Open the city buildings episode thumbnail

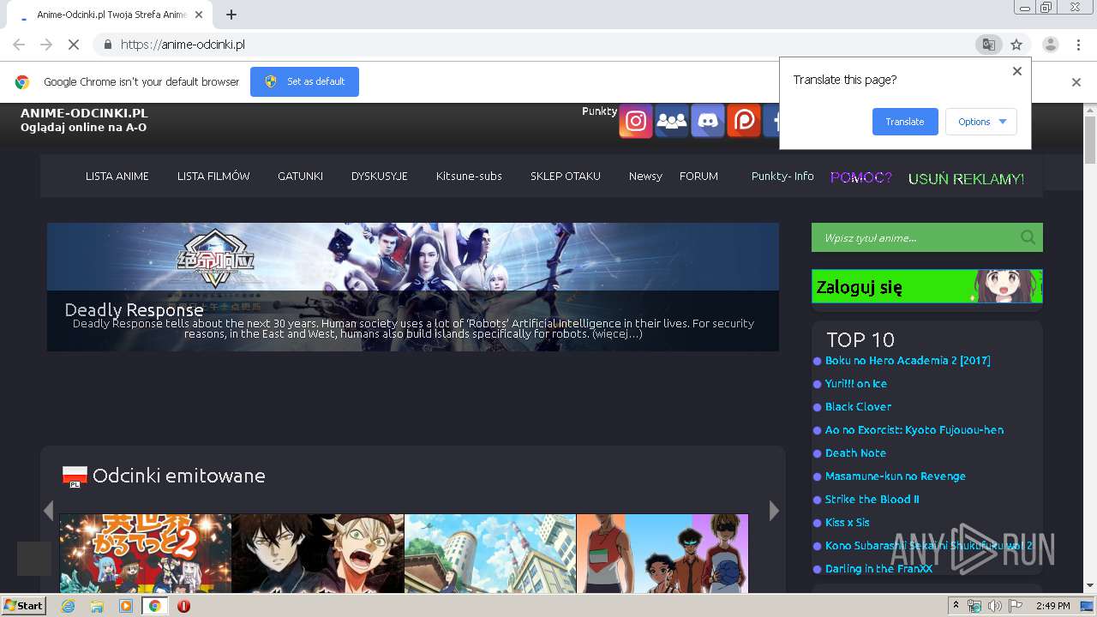click(x=490, y=554)
